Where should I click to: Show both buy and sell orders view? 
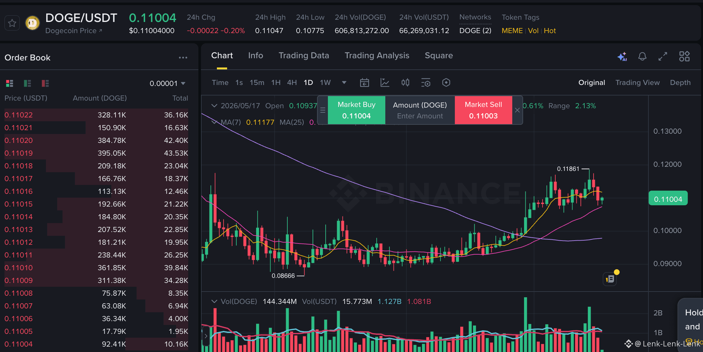(x=10, y=83)
